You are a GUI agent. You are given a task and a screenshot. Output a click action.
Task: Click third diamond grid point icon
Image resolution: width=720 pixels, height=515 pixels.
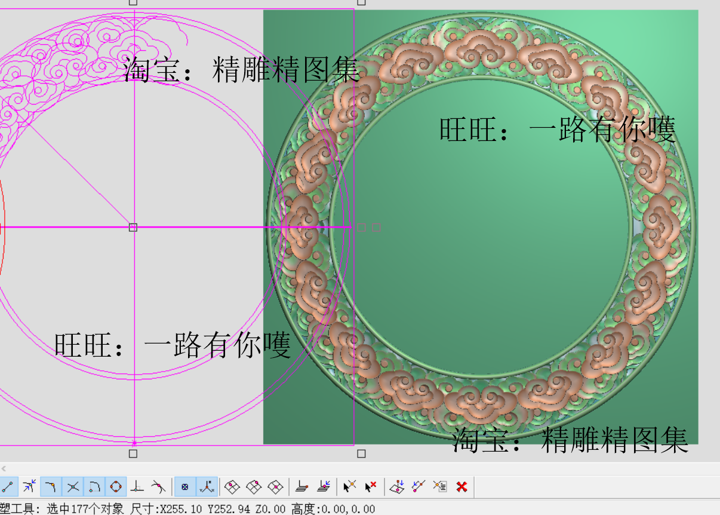point(275,487)
